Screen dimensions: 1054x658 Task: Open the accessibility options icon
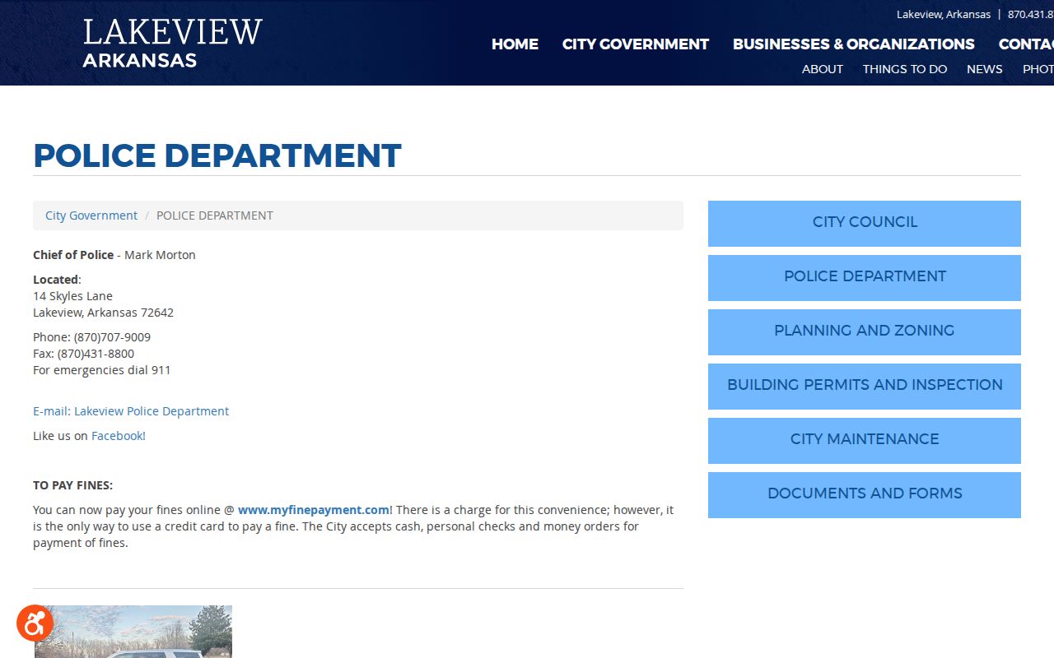(35, 623)
